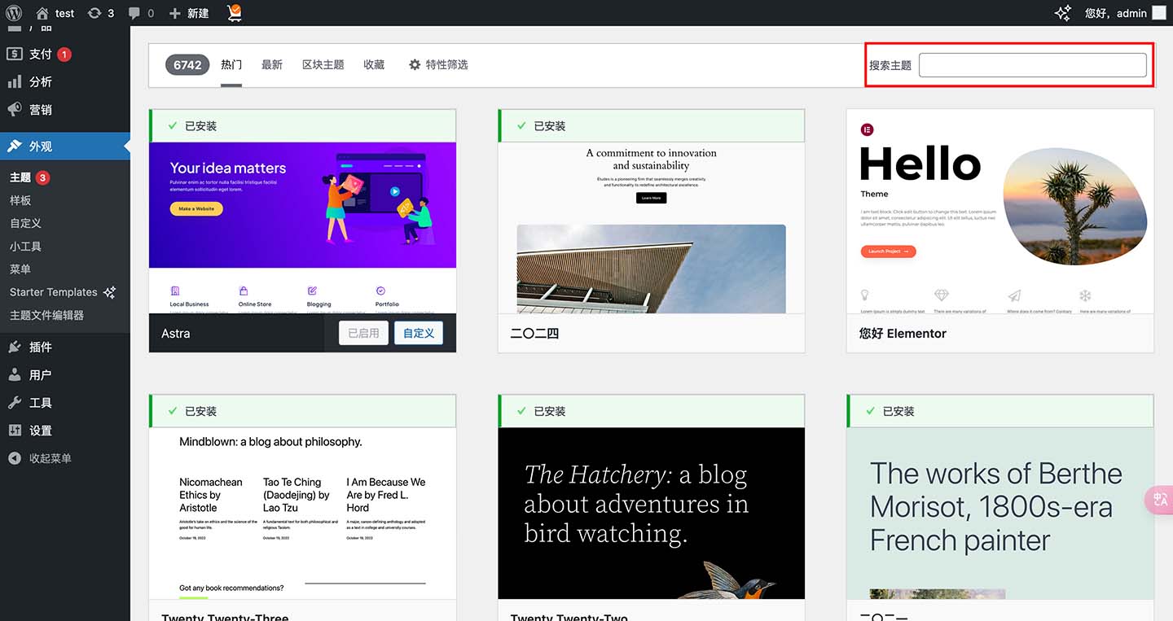The width and height of the screenshot is (1173, 621).
Task: Click the 6742 theme count badge
Action: 187,65
